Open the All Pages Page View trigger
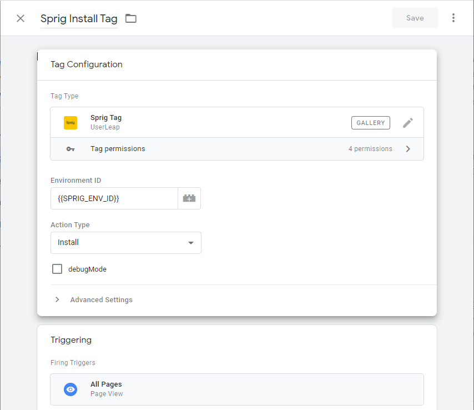The height and width of the screenshot is (410, 474). 237,389
